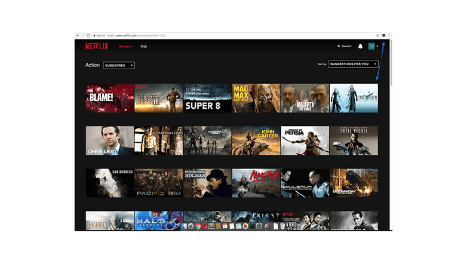Click the Netflix logo
This screenshot has width=467, height=263.
click(x=97, y=46)
